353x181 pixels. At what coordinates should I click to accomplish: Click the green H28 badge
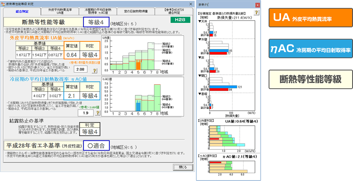pyautogui.click(x=180, y=20)
